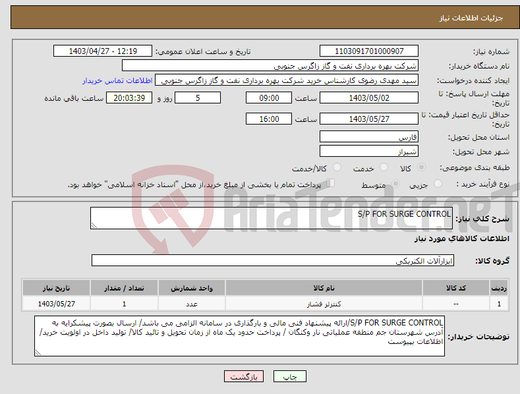
Task: Click the resize handle of buyer notes box
Action: pos(38,353)
